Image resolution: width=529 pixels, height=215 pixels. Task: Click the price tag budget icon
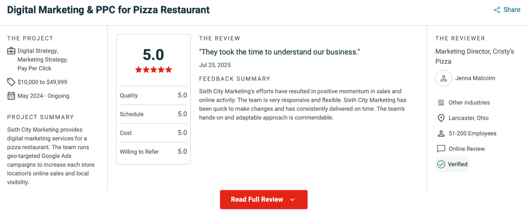pyautogui.click(x=11, y=82)
